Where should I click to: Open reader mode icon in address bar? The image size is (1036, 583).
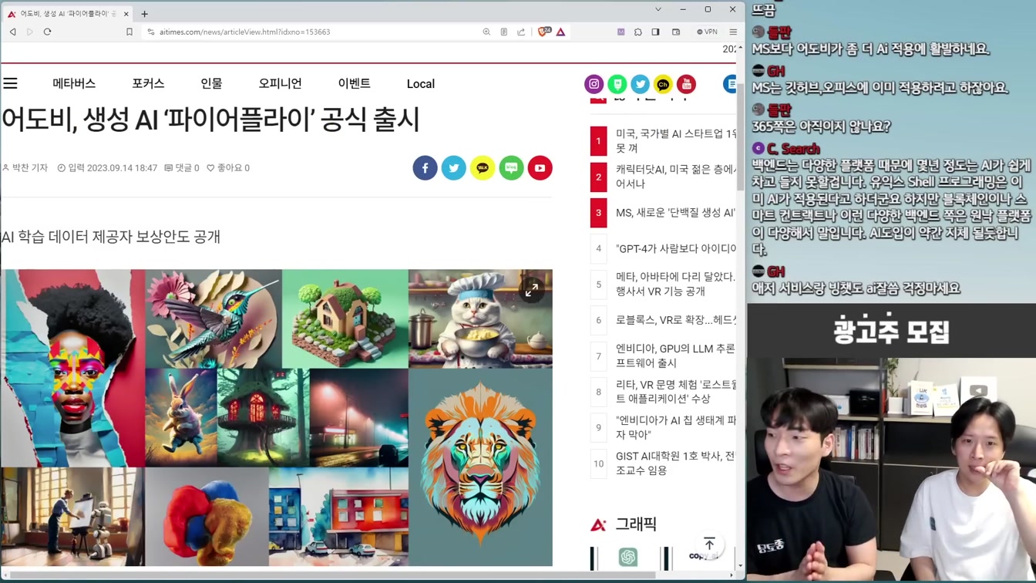[x=504, y=32]
